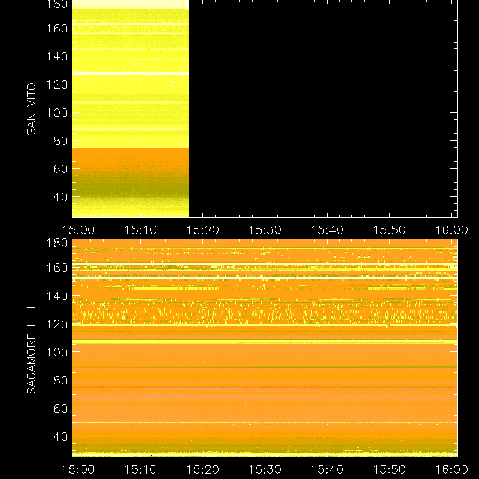Click the 100 tick label on Sagamore Hill plot
Viewport: 479px width, 479px height.
pyautogui.click(x=57, y=352)
